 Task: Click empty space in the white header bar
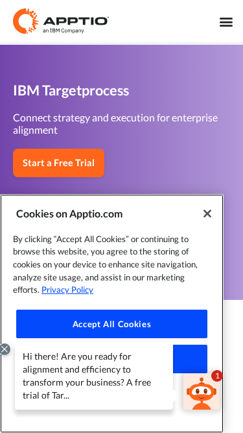(163, 21)
